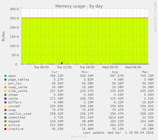Screen dimensions: 158x140
Task: Click the 'Max:' column header
Action: 146,72
